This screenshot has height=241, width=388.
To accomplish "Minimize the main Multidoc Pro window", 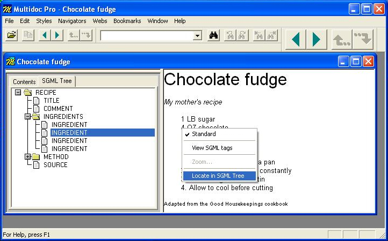I will (354, 10).
